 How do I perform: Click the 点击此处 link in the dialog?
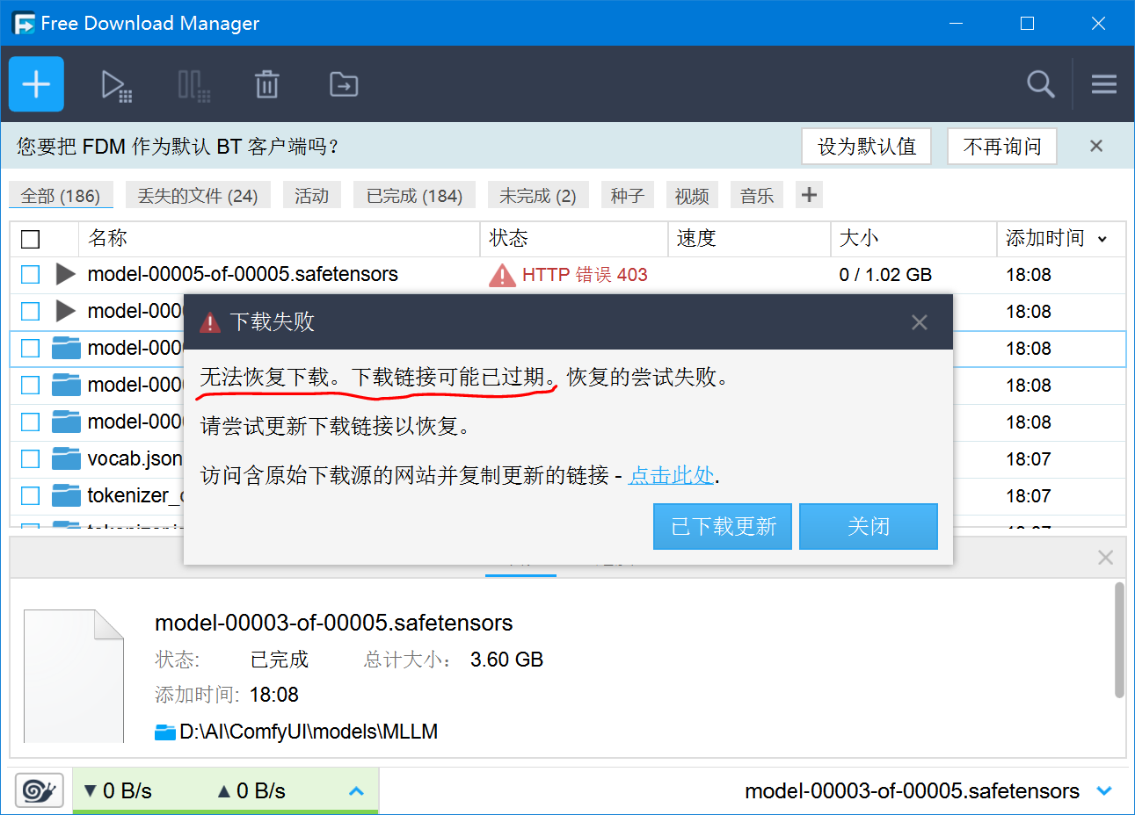click(671, 474)
